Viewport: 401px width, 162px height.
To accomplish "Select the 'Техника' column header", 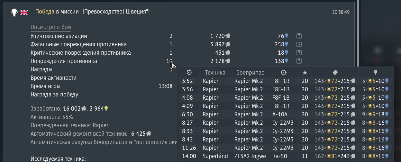I will [215, 73].
